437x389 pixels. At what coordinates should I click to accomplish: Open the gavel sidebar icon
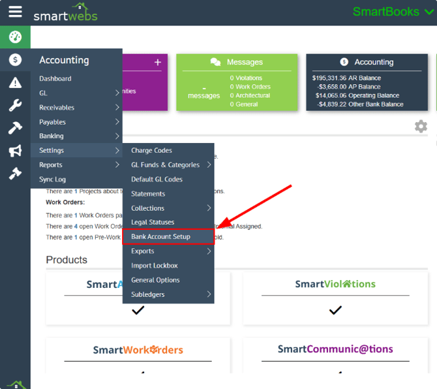click(15, 174)
